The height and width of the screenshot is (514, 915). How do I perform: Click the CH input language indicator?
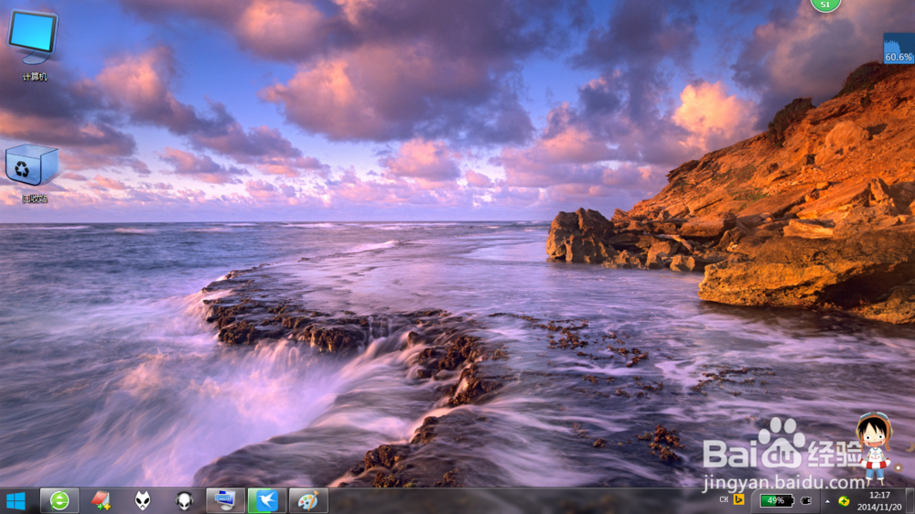[x=724, y=500]
